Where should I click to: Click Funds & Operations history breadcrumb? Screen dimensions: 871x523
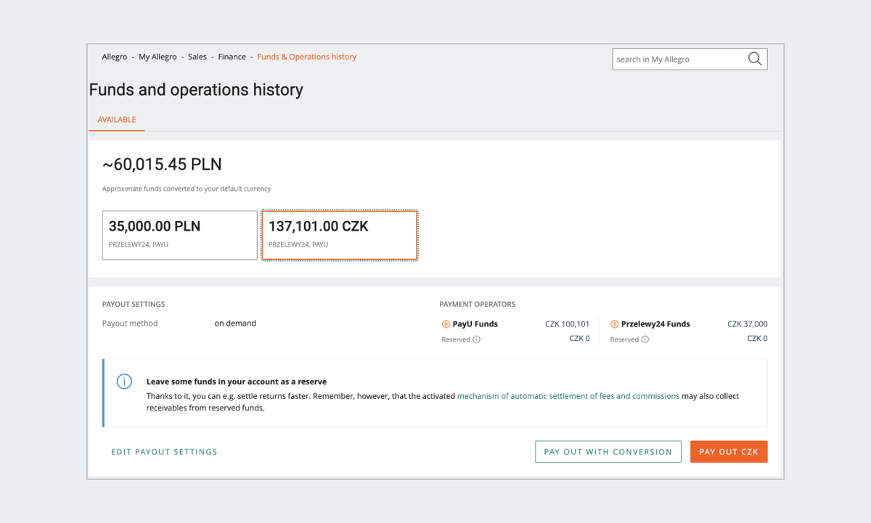(307, 57)
